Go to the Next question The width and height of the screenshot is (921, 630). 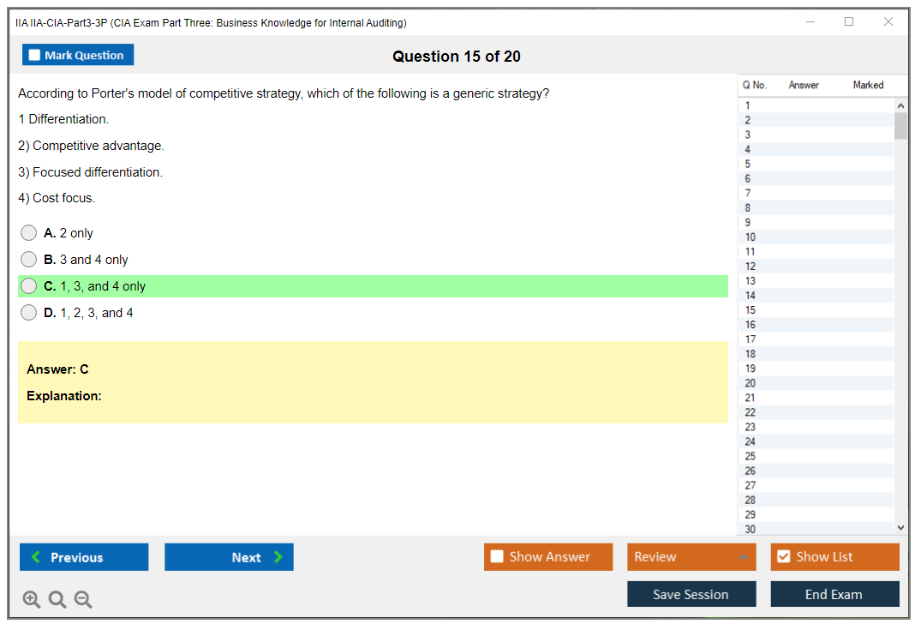(229, 557)
